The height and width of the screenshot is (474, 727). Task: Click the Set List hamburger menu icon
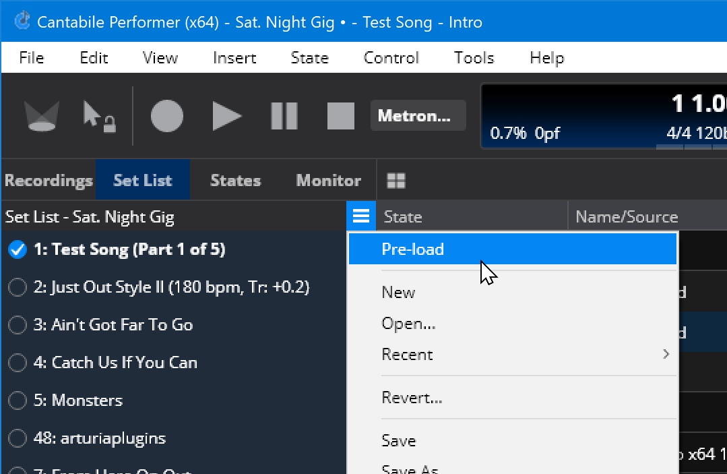click(361, 216)
